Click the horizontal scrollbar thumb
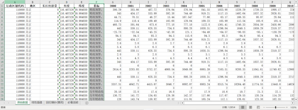This screenshot has height=110, width=298. click(215, 103)
